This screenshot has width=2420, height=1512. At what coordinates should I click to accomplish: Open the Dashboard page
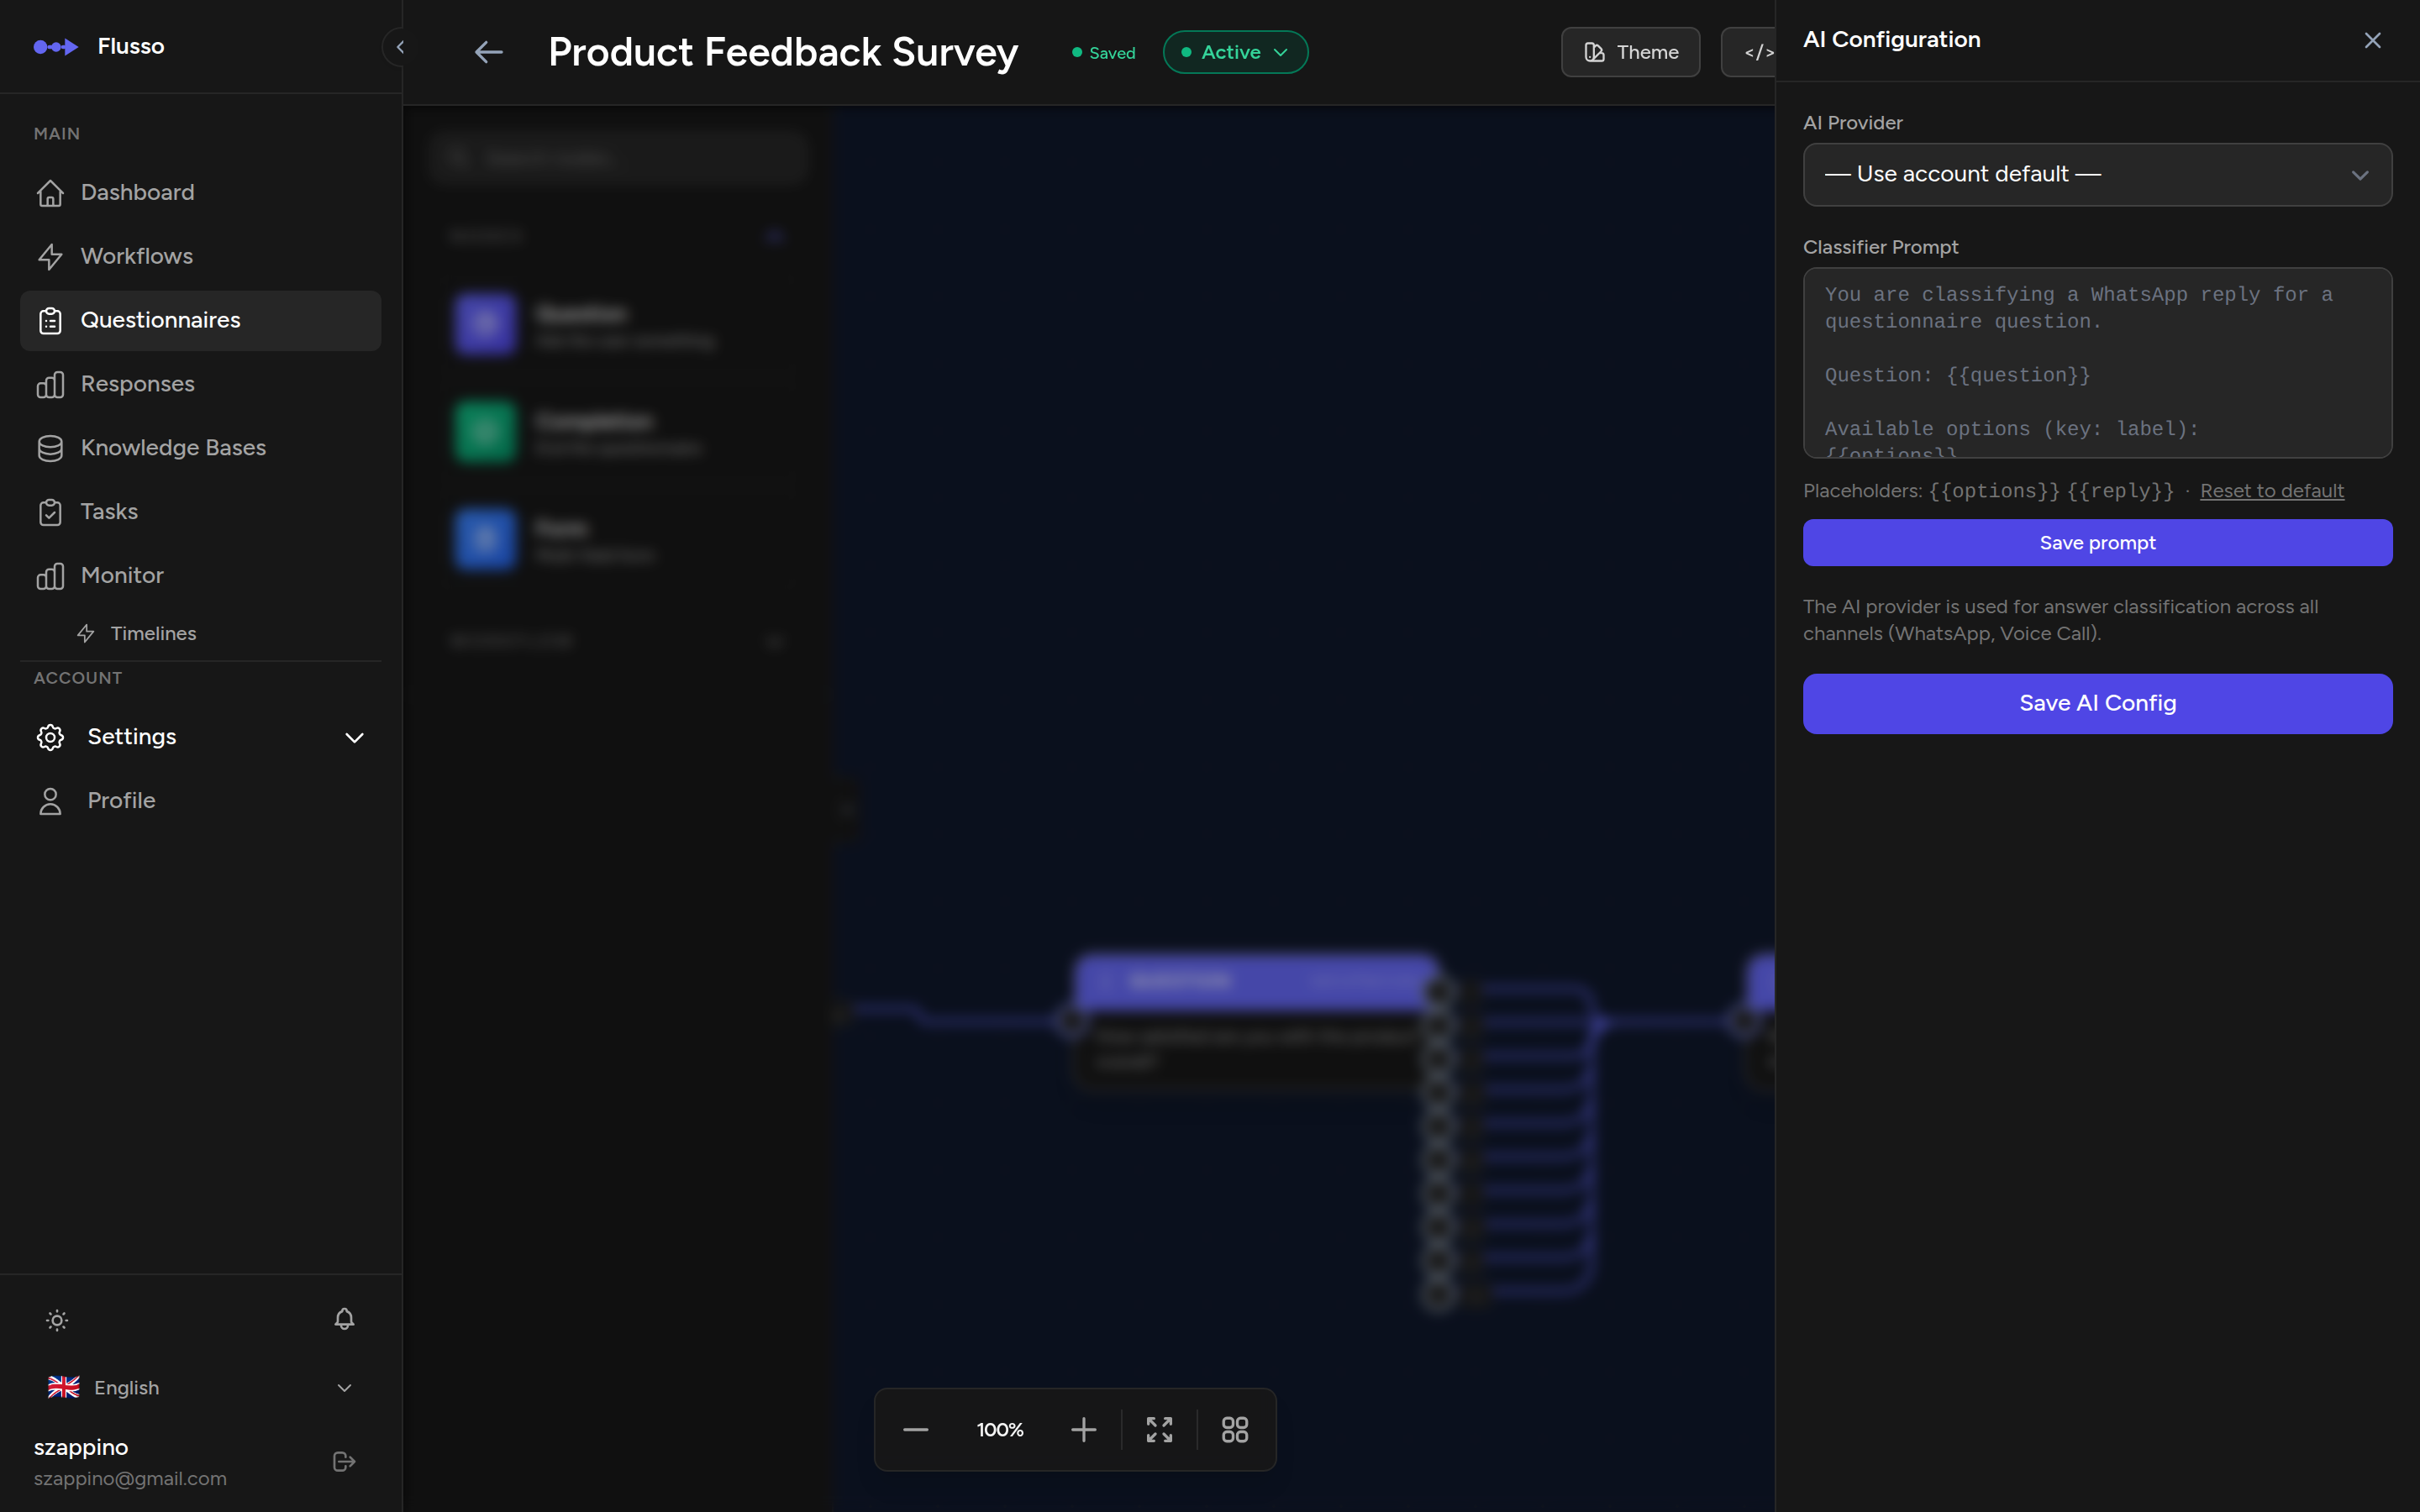point(200,192)
